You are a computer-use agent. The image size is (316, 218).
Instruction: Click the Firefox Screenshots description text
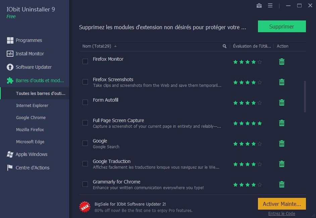[x=157, y=86]
